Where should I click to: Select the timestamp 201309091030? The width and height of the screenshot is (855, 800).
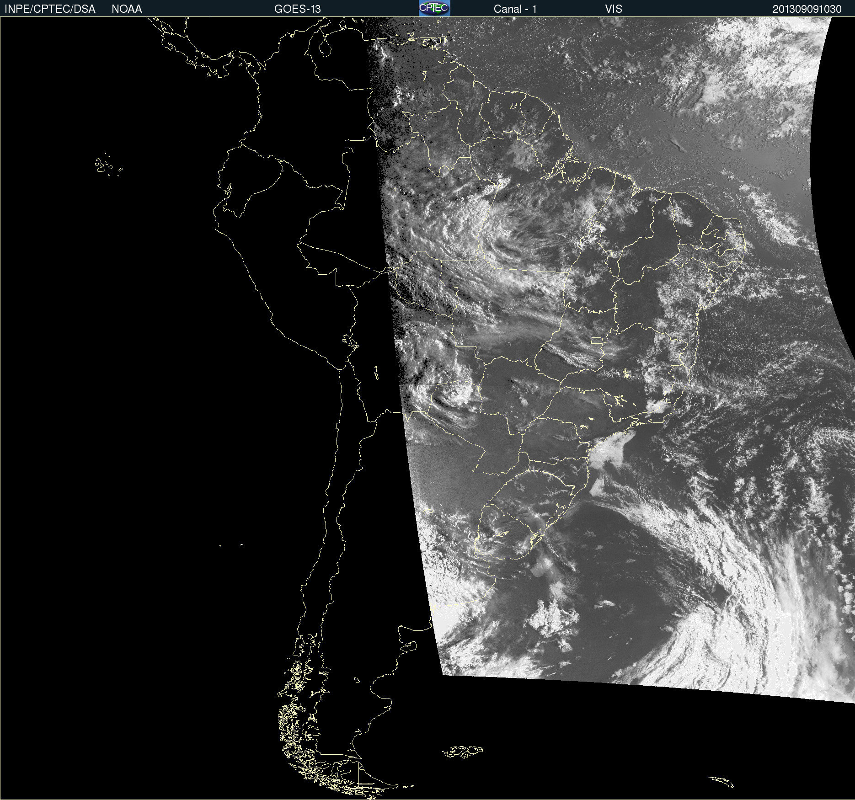pos(807,9)
